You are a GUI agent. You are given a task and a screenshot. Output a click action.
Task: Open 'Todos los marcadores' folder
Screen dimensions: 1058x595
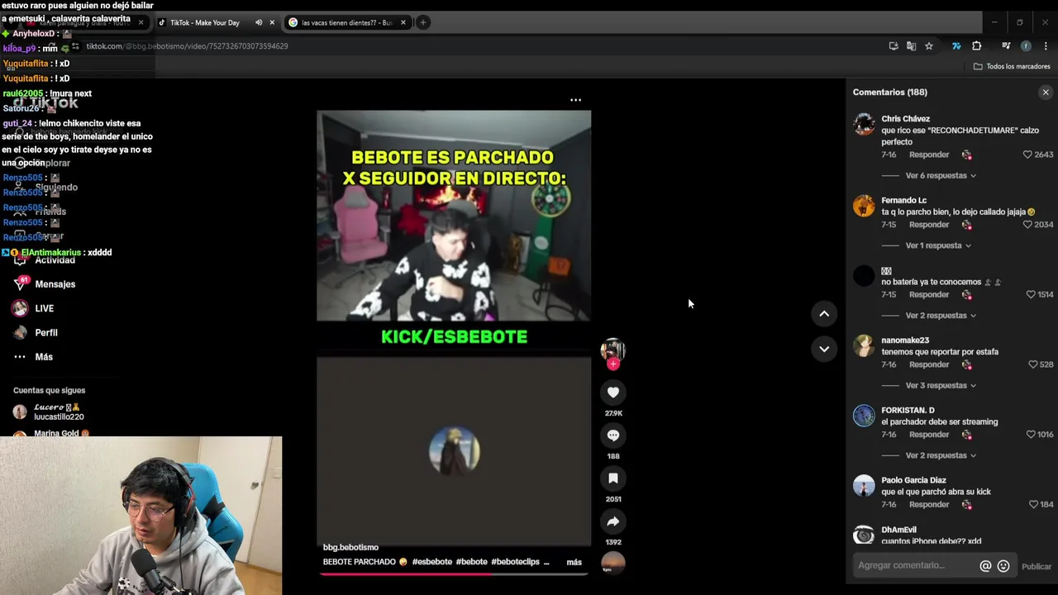[1012, 66]
